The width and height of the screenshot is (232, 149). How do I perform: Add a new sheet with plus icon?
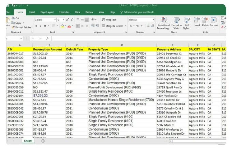43,141
